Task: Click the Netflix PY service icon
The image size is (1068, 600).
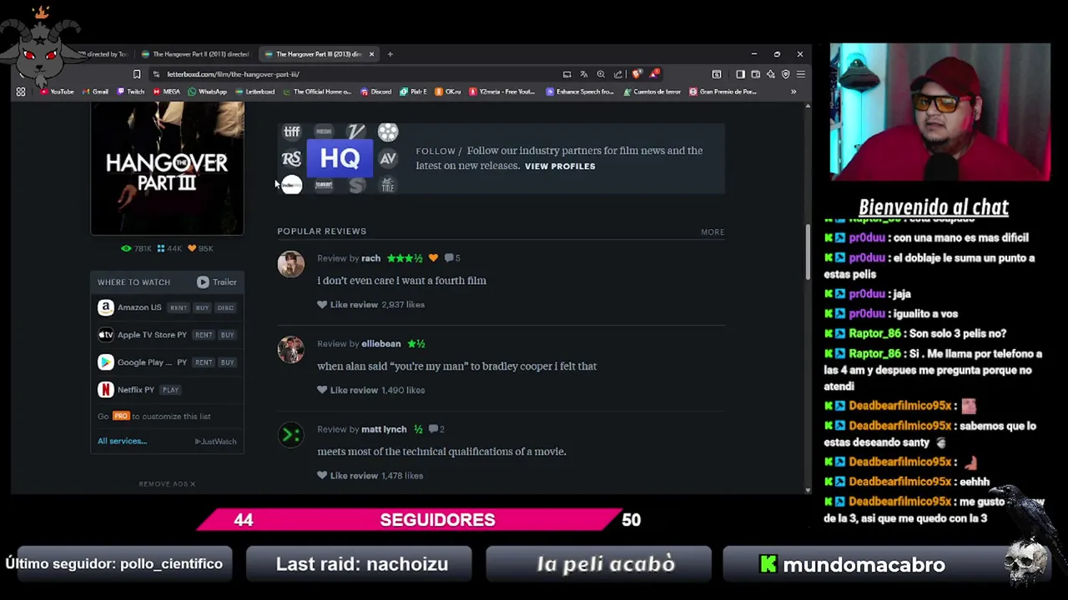Action: click(105, 389)
